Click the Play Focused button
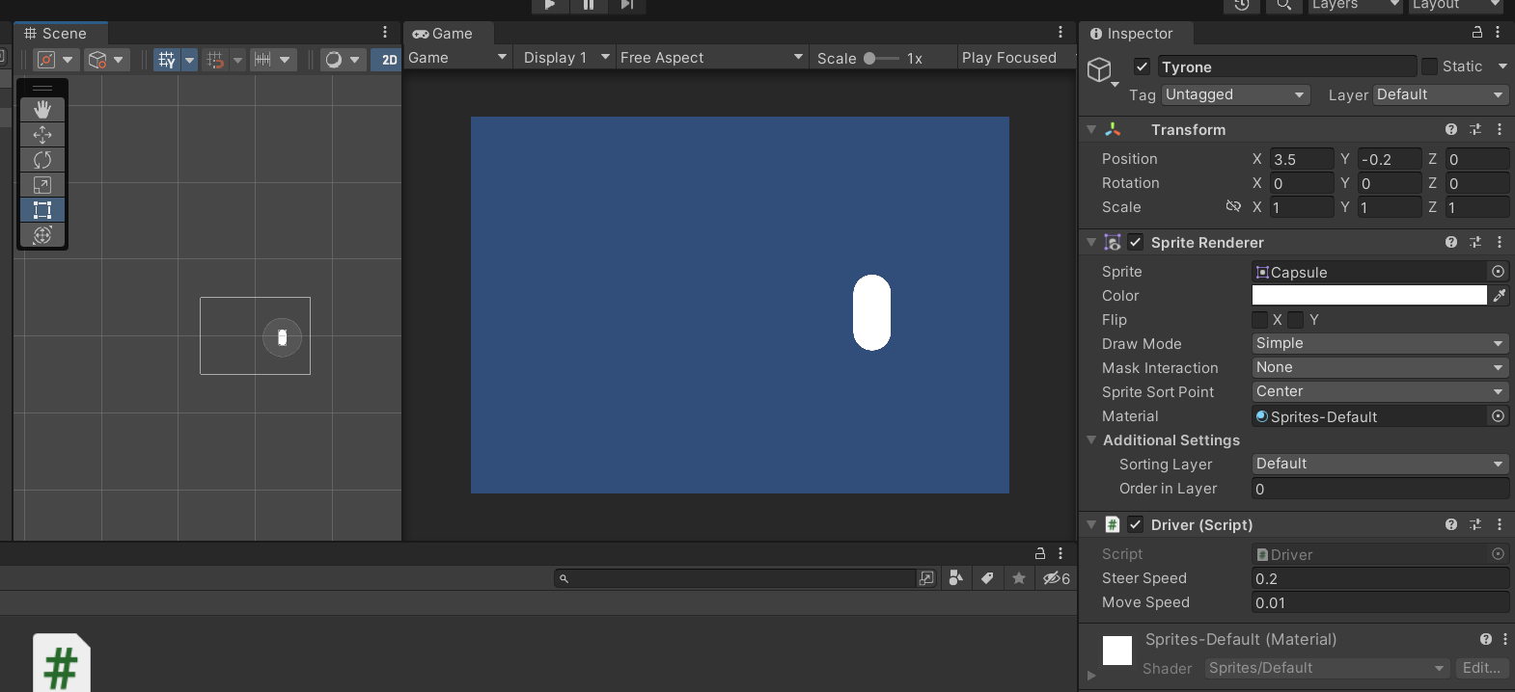 (1008, 58)
